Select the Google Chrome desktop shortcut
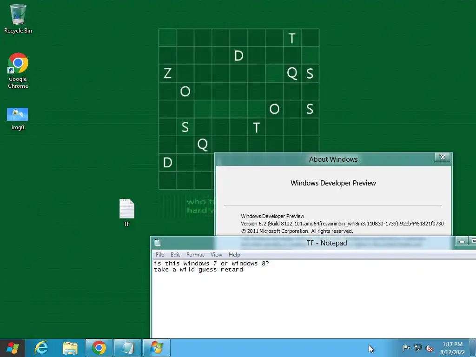Viewport: 476px width, 357px height. 18,71
